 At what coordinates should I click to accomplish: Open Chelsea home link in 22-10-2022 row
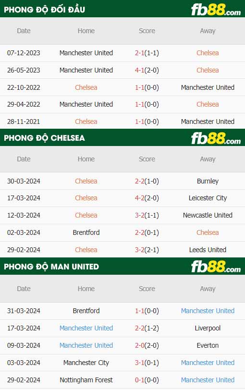[x=86, y=87]
